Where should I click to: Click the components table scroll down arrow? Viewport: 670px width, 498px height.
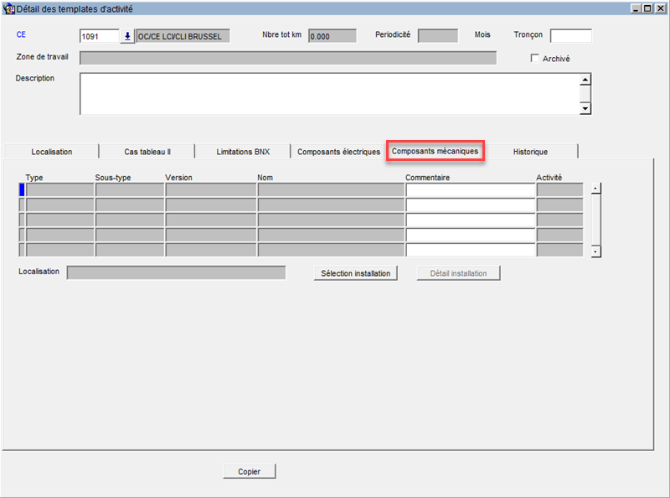pyautogui.click(x=596, y=252)
